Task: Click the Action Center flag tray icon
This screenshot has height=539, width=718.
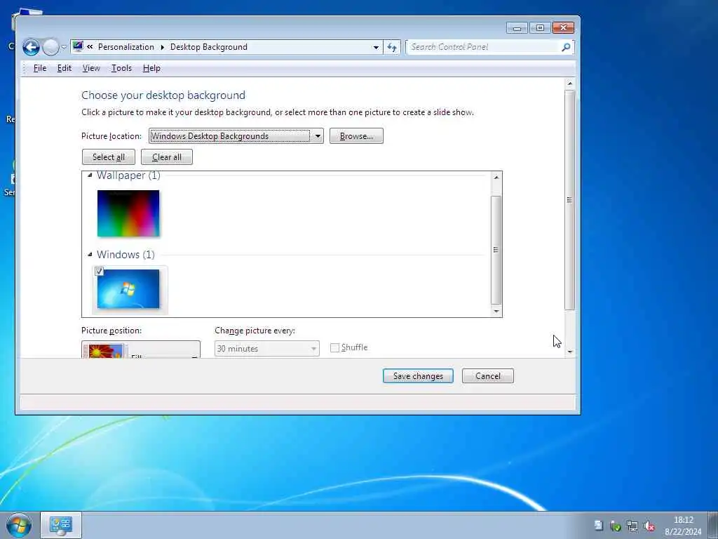Action: click(x=599, y=526)
